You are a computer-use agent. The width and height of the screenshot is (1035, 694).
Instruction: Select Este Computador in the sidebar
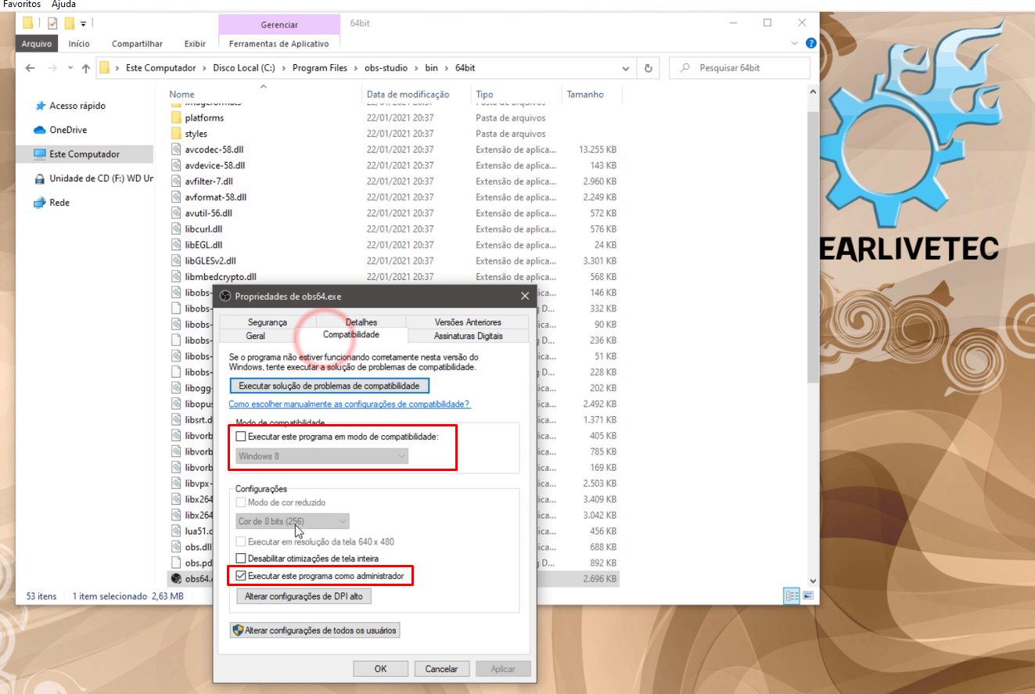point(84,154)
